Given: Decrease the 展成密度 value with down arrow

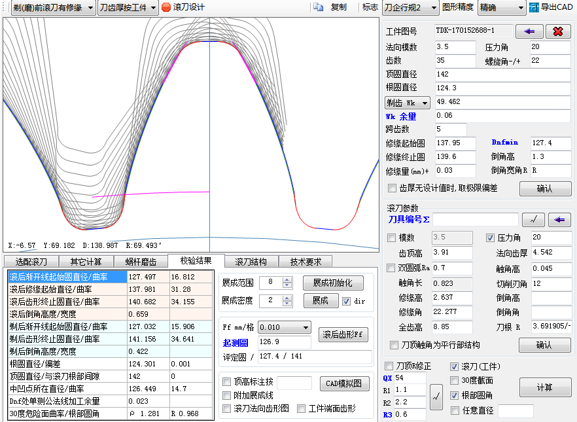Looking at the screenshot, I should tap(287, 304).
